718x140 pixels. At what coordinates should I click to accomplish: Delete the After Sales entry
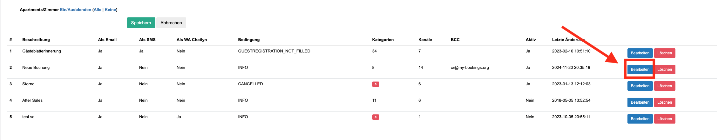coord(665,102)
